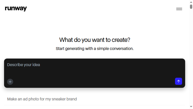Click the vertical scrollbar thumb
Screen dimensions: 193x109
pyautogui.click(x=191, y=7)
